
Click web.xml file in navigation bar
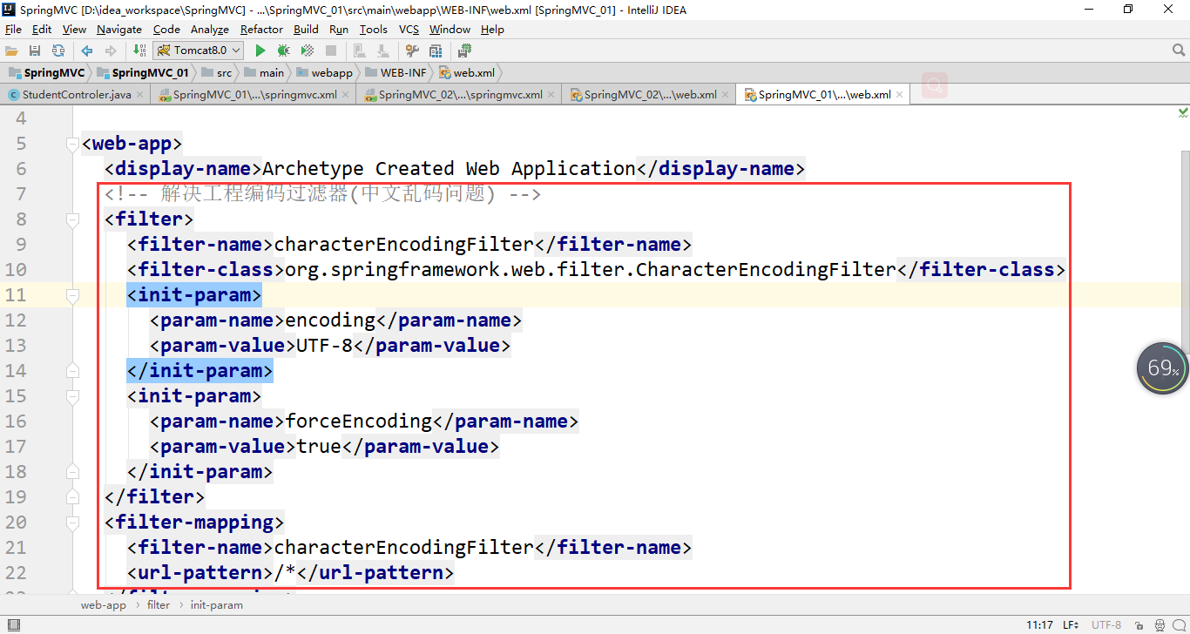click(466, 73)
